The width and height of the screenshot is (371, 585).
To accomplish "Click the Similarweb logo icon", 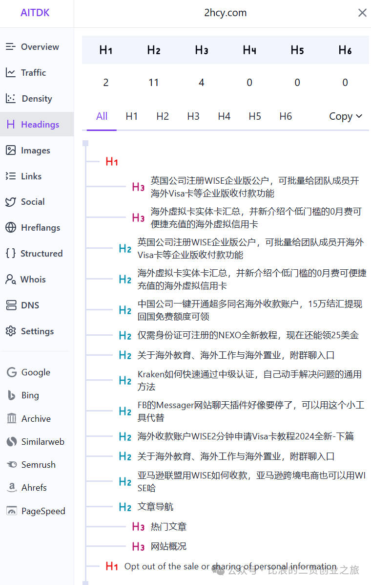I will [x=12, y=441].
